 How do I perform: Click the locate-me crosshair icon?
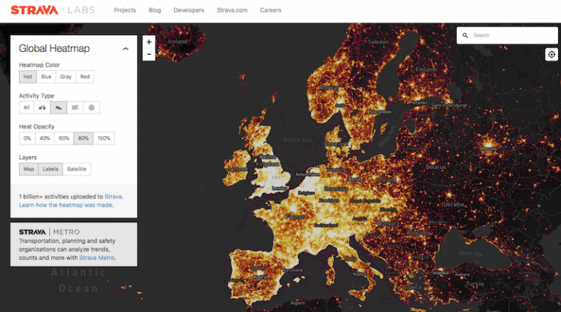[x=552, y=54]
